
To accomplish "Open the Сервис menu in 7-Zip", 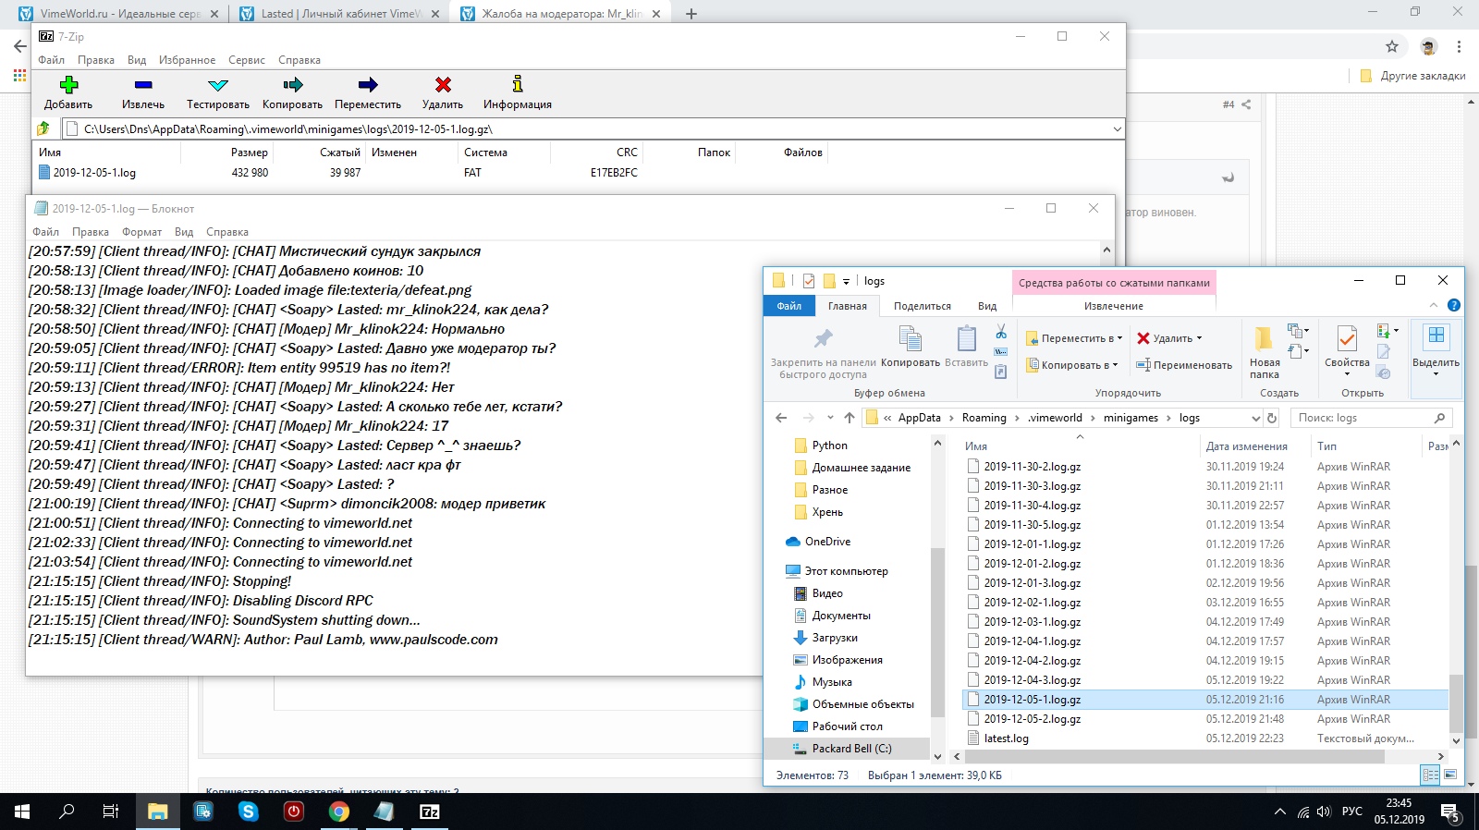I will point(247,60).
